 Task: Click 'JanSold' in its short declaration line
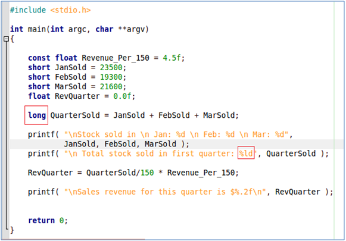[x=71, y=67]
